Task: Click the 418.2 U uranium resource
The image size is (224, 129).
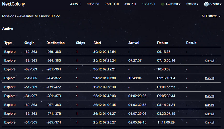Action: point(130,4)
